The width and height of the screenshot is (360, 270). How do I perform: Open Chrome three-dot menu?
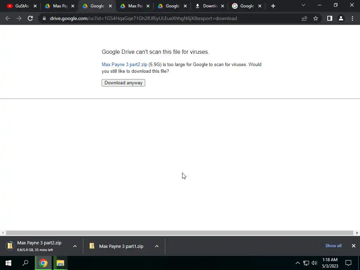[352, 18]
